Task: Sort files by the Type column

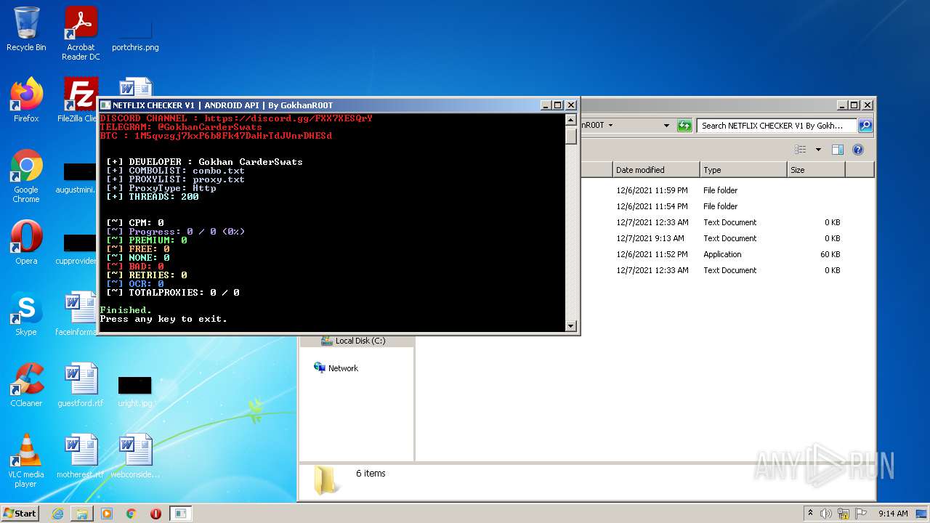Action: point(743,170)
